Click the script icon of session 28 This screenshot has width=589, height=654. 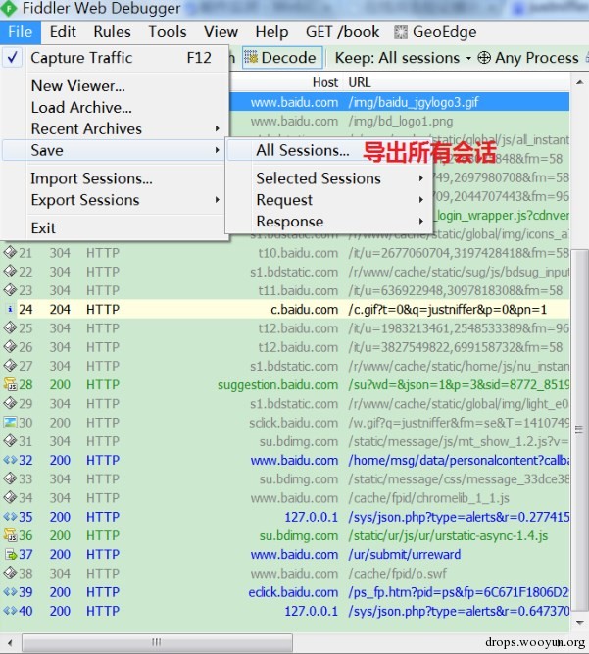(x=10, y=384)
